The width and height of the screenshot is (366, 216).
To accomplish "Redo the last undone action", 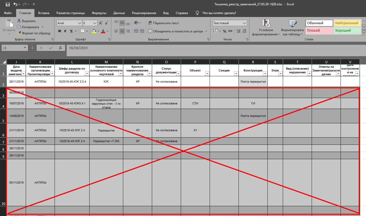I will point(25,4).
